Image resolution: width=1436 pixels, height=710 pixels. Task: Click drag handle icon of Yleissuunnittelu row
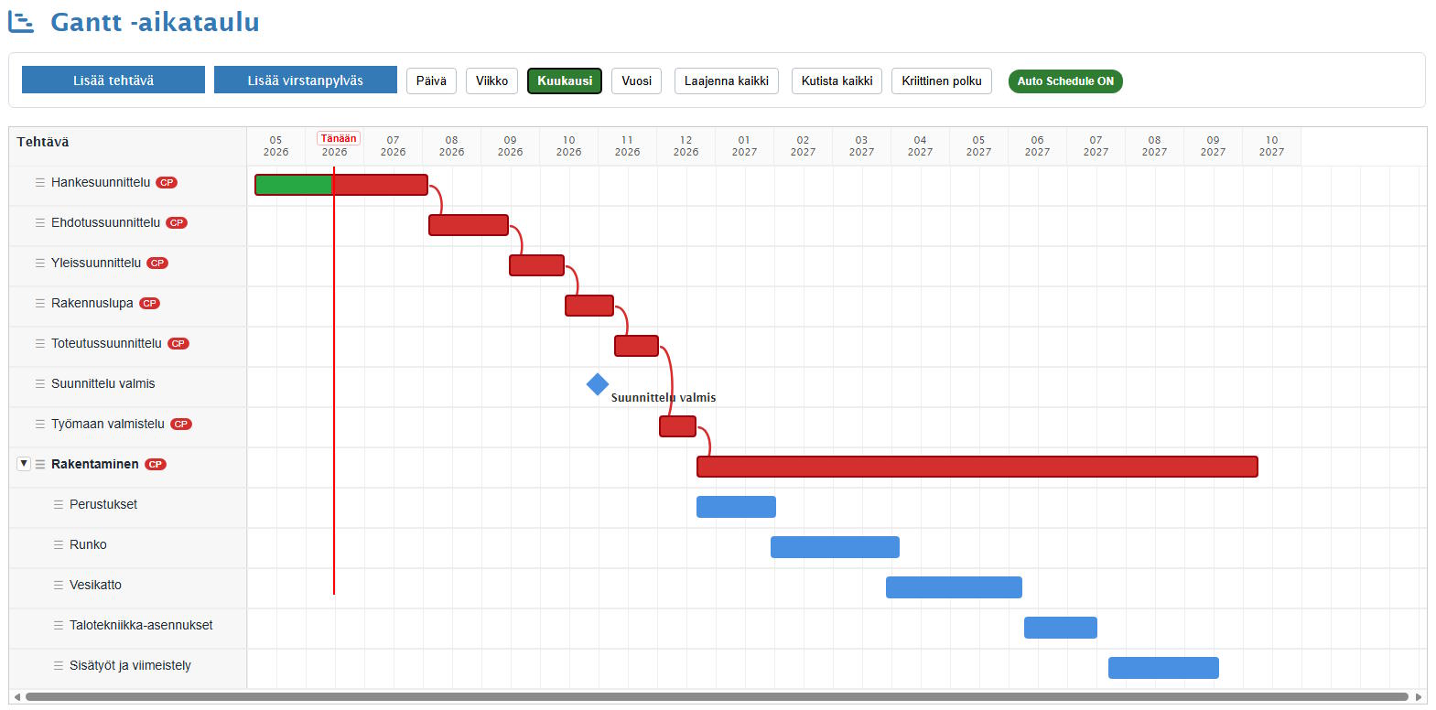40,263
